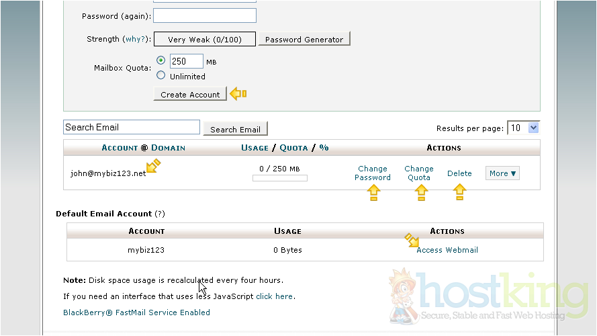Expand the More actions menu for john
Image resolution: width=597 pixels, height=336 pixels.
[x=502, y=173]
